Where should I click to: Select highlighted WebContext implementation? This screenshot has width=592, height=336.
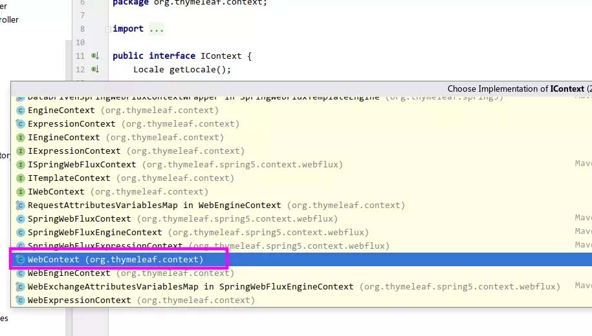301,260
